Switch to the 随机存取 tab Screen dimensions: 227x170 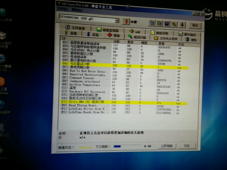point(160,33)
